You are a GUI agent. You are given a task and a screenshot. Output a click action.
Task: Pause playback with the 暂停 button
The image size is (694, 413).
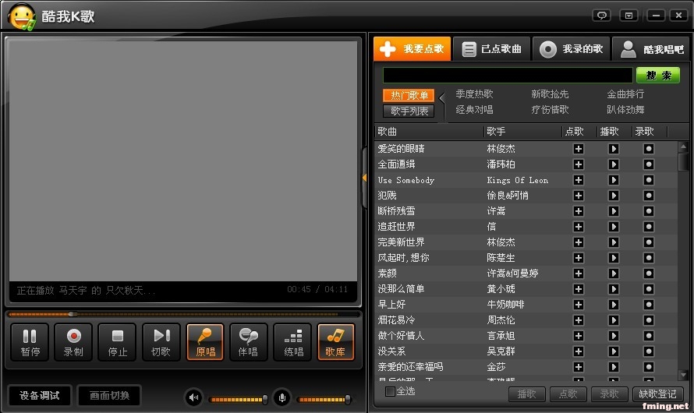[x=30, y=342]
